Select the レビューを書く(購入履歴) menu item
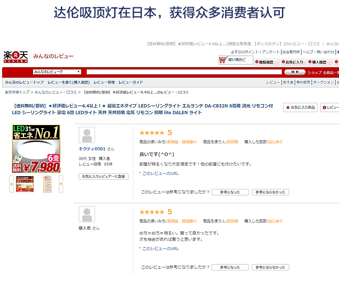This screenshot has width=339, height=282. click(x=69, y=82)
